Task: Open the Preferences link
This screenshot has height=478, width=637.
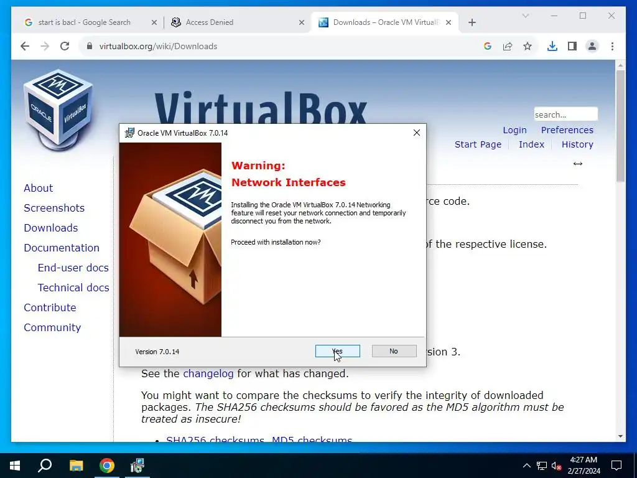Action: click(567, 130)
